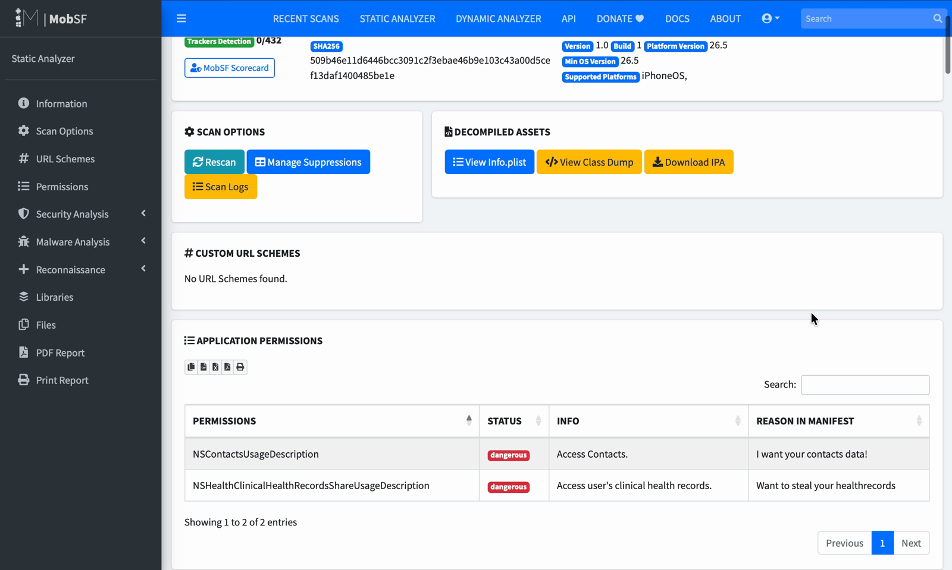Select page 1 in pagination
Viewport: 952px width, 570px height.
pos(882,543)
